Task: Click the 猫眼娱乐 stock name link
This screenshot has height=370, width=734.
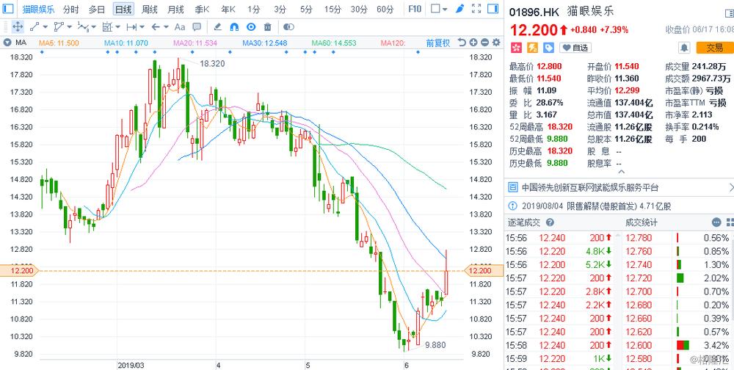Action: (38, 9)
